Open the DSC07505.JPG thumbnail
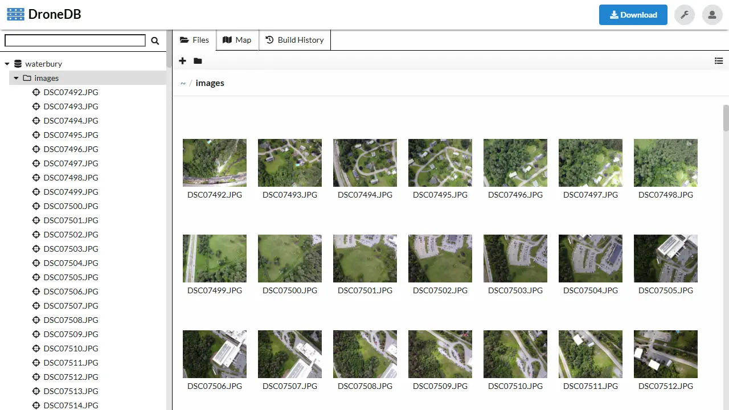 pos(665,259)
